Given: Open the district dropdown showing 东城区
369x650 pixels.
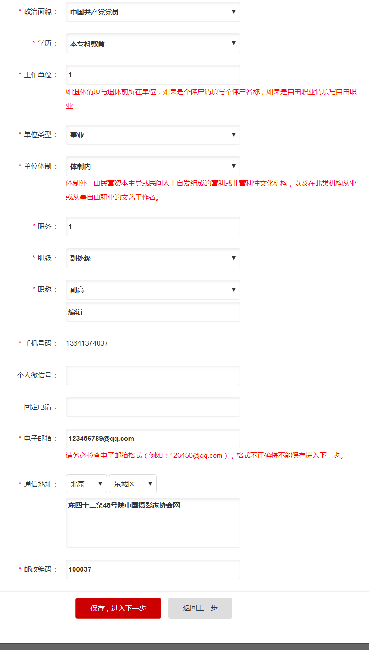Looking at the screenshot, I should coord(132,484).
